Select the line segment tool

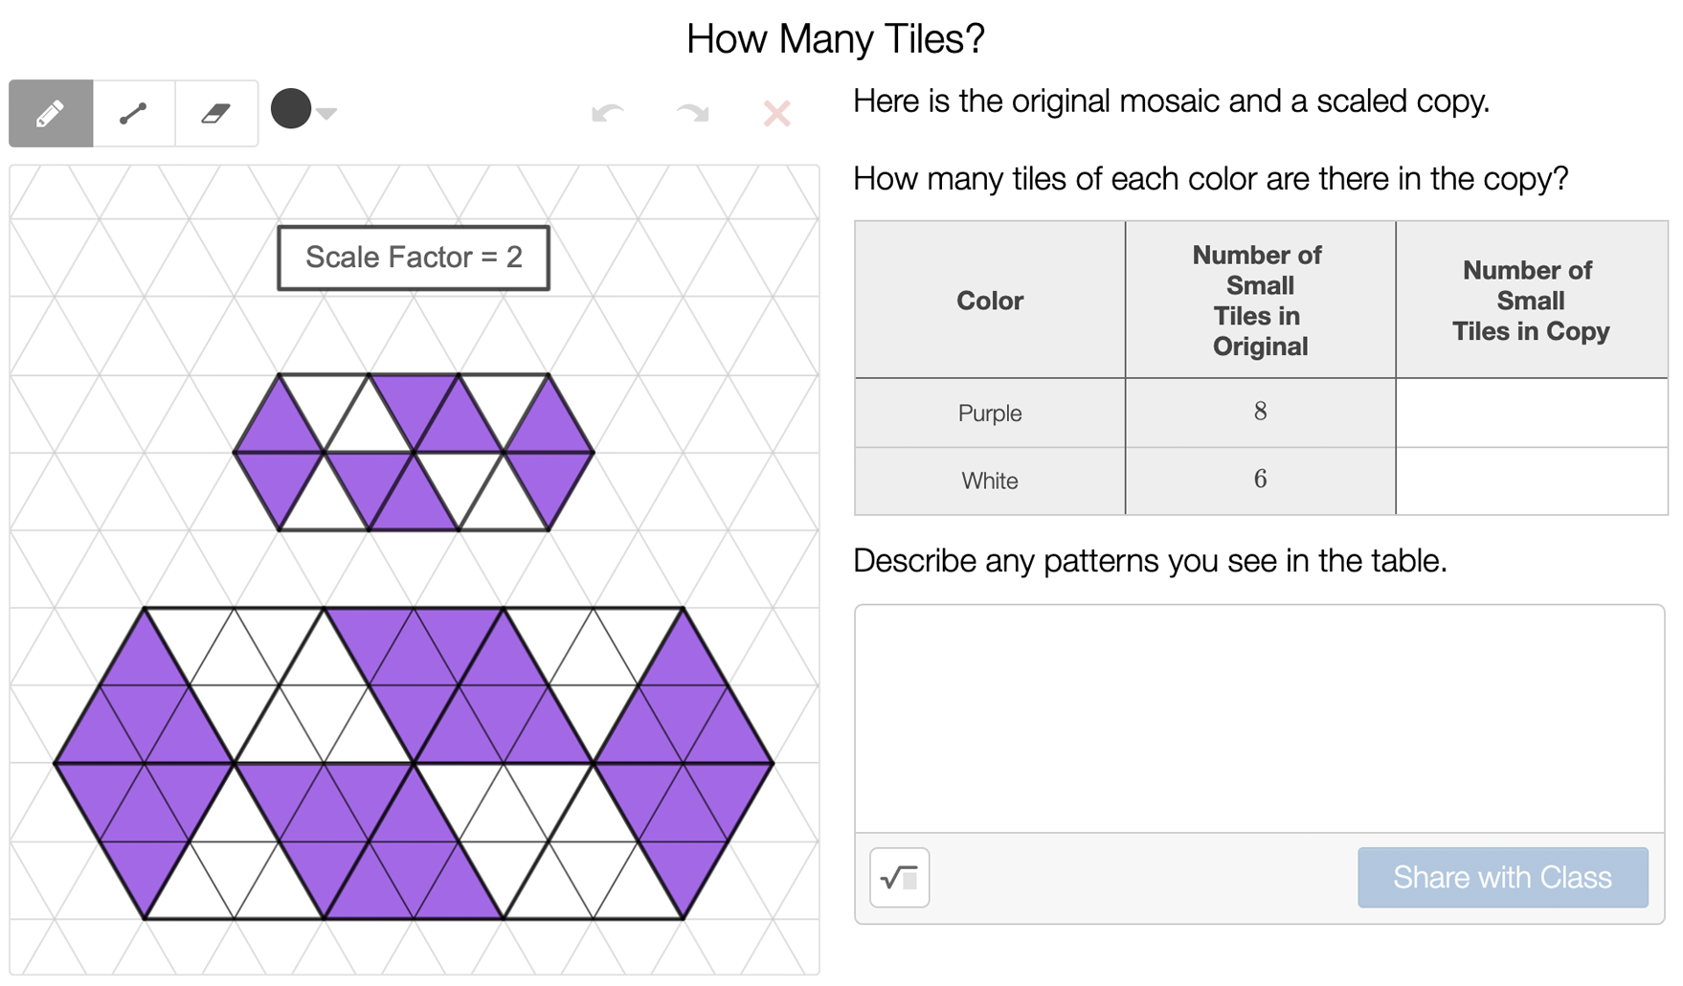click(x=134, y=114)
